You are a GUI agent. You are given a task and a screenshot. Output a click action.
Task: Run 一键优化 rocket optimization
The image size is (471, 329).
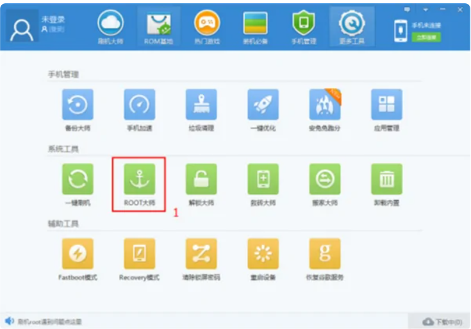click(263, 105)
